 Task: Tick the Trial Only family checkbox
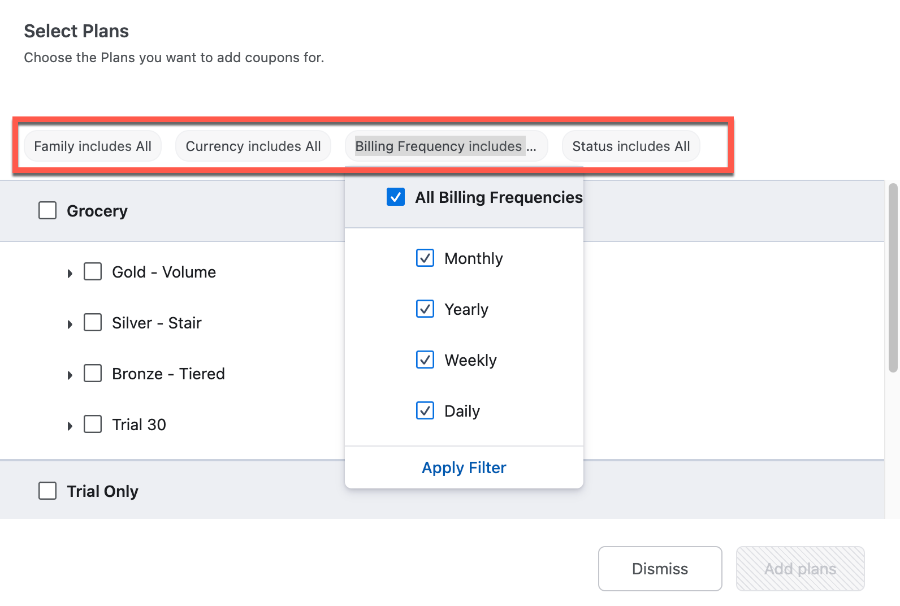click(47, 491)
